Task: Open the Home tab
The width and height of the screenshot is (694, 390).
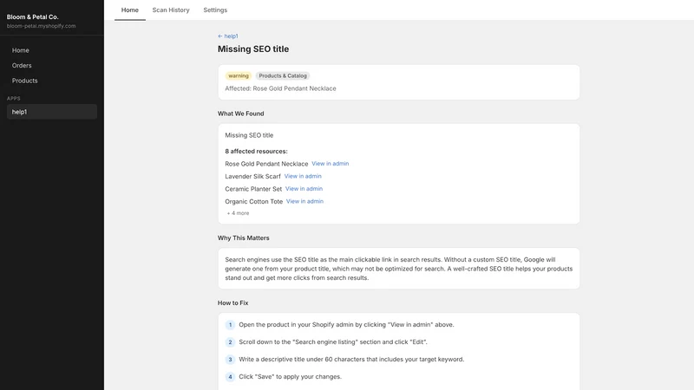Action: [129, 10]
